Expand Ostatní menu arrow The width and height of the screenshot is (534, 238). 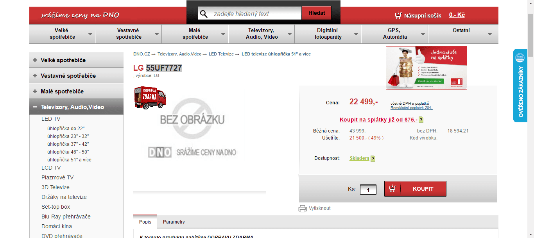pos(490,34)
